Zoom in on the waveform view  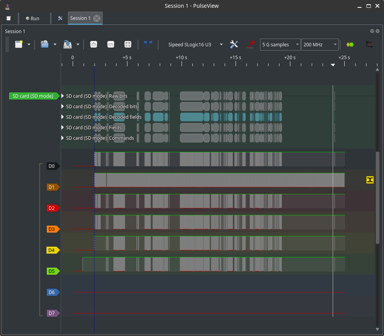tap(94, 44)
